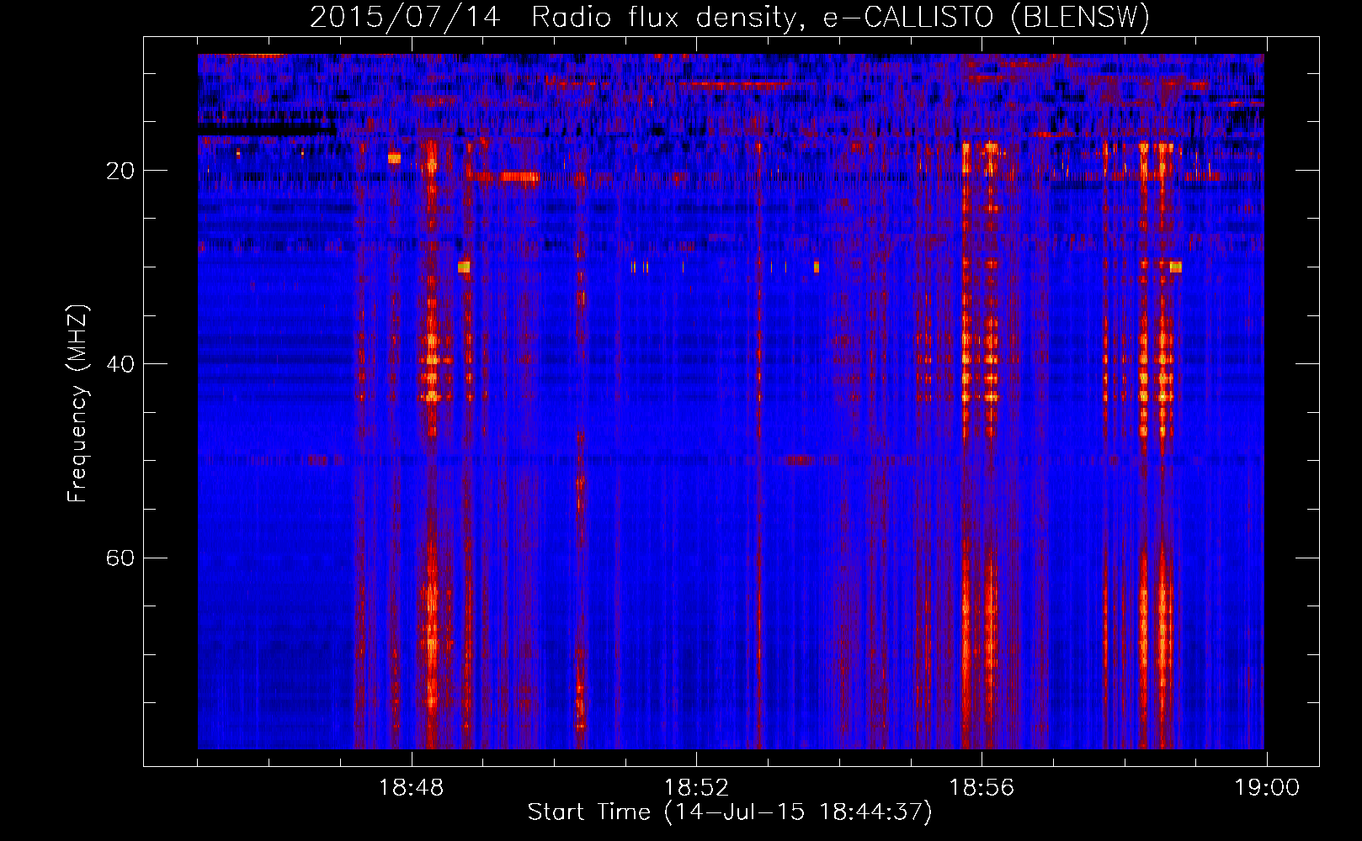
Task: Click the 18:48 time axis label
Action: click(411, 788)
